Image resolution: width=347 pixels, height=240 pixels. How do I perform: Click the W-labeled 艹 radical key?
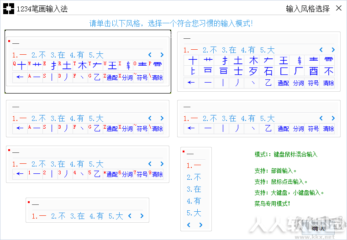[x=35, y=65]
